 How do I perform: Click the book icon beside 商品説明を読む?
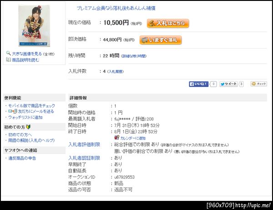tap(8, 60)
